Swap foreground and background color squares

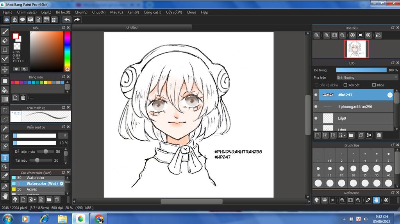click(17, 37)
